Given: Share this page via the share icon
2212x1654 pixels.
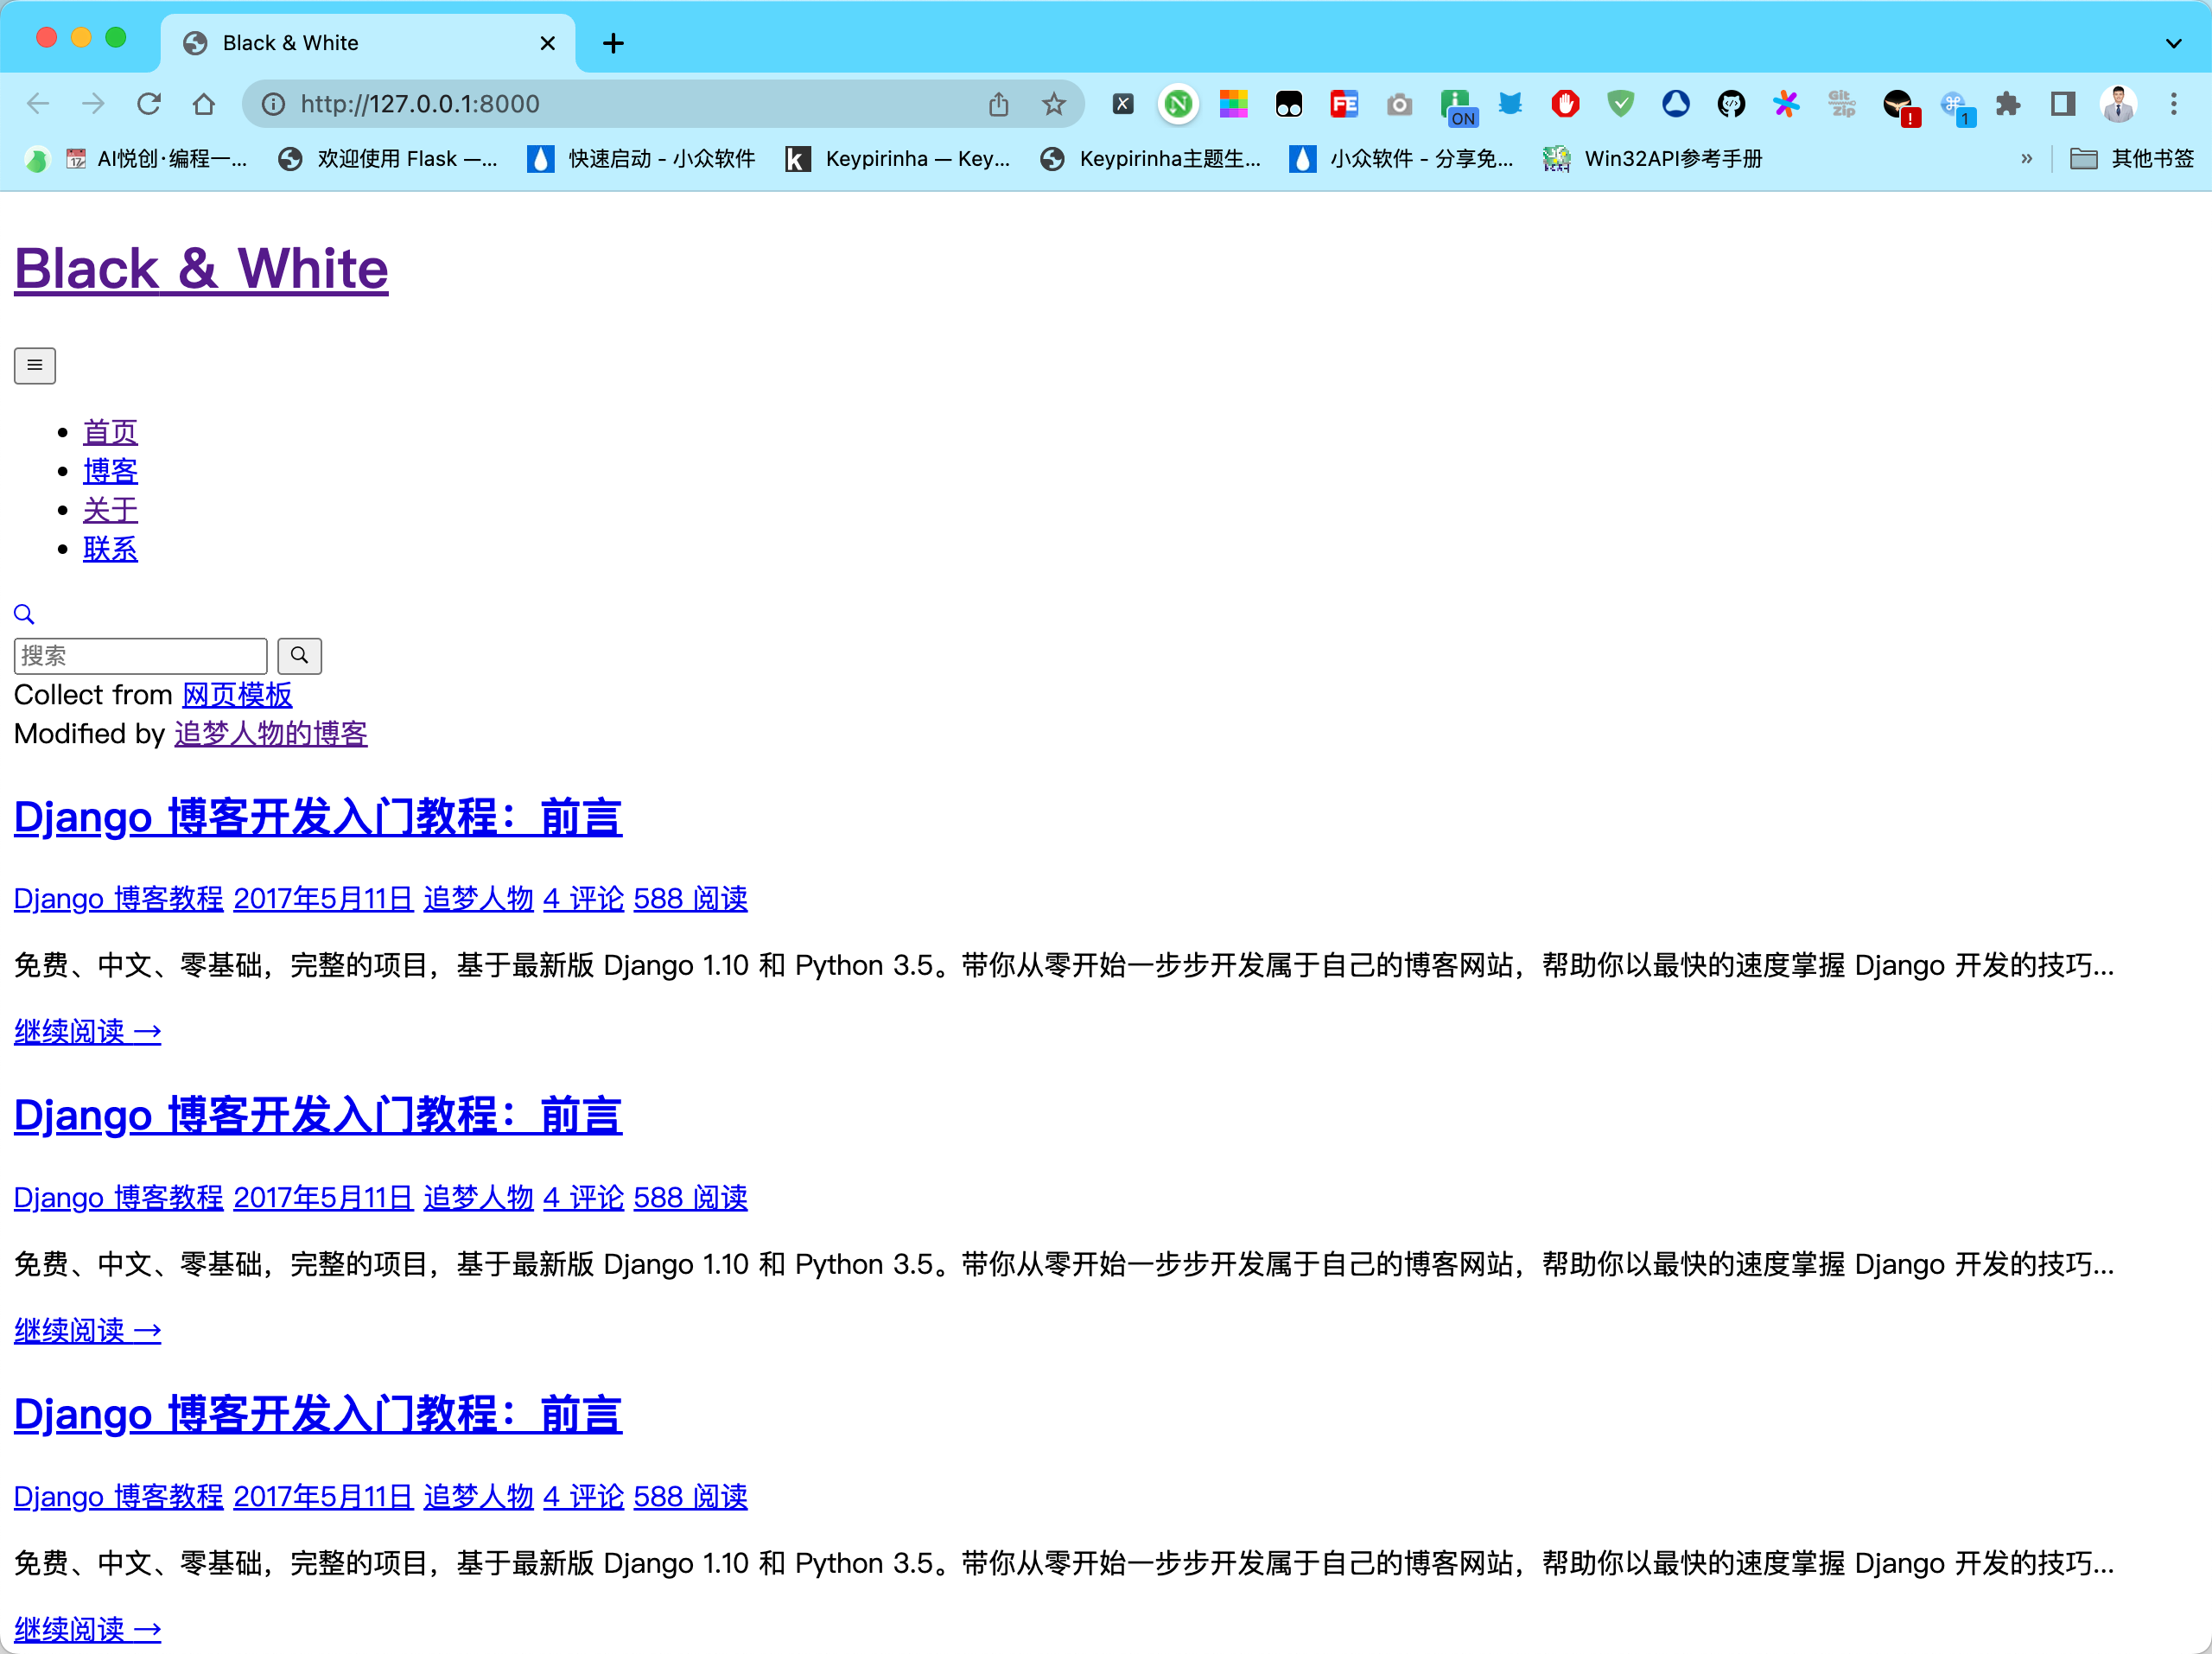Looking at the screenshot, I should click(x=998, y=104).
